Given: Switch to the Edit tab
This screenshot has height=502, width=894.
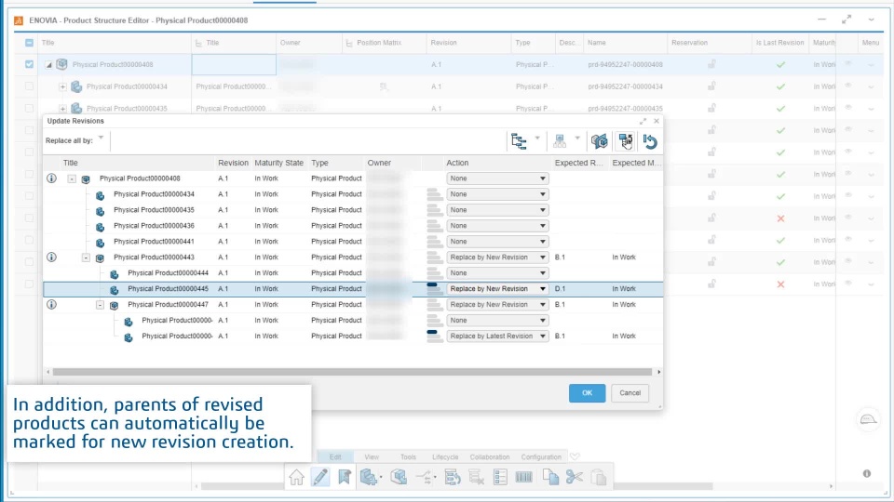Looking at the screenshot, I should point(335,457).
